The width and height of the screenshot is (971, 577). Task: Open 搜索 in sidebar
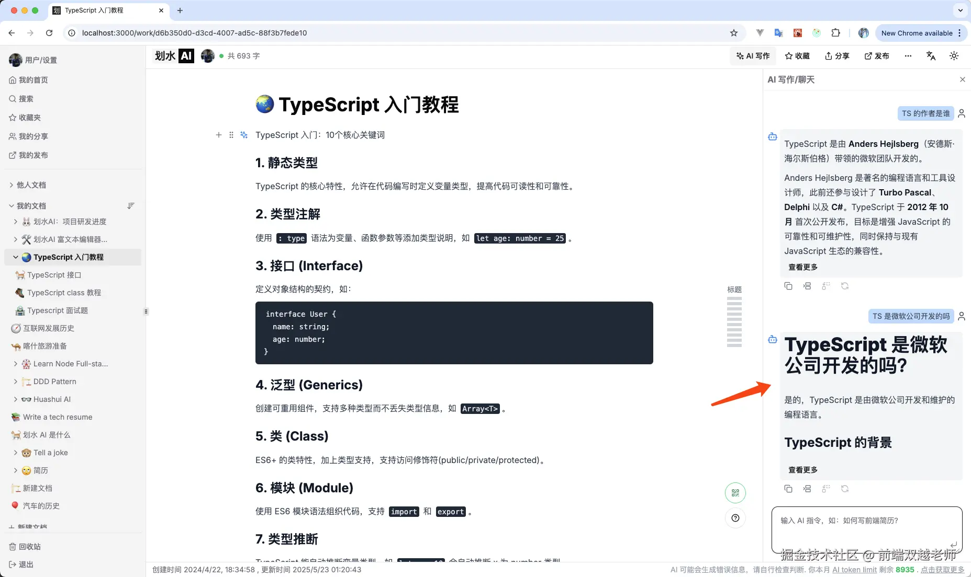pos(21,99)
